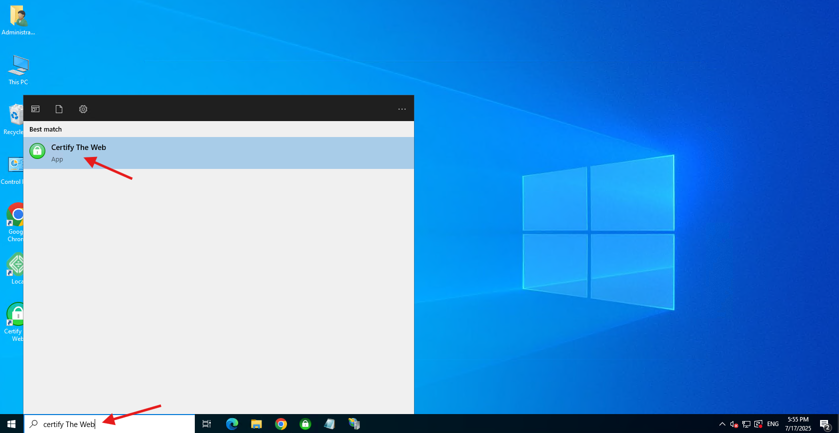Image resolution: width=839 pixels, height=433 pixels.
Task: Filter search results by Settings gear
Action: (x=83, y=109)
